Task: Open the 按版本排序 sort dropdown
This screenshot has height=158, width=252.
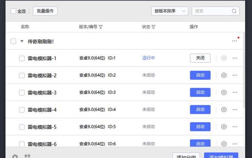Action: point(170,11)
